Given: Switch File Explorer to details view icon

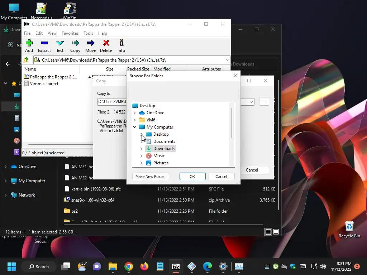Looking at the screenshot, I should click(x=268, y=232).
